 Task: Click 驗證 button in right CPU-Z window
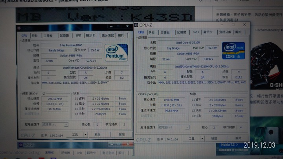pos(214,139)
